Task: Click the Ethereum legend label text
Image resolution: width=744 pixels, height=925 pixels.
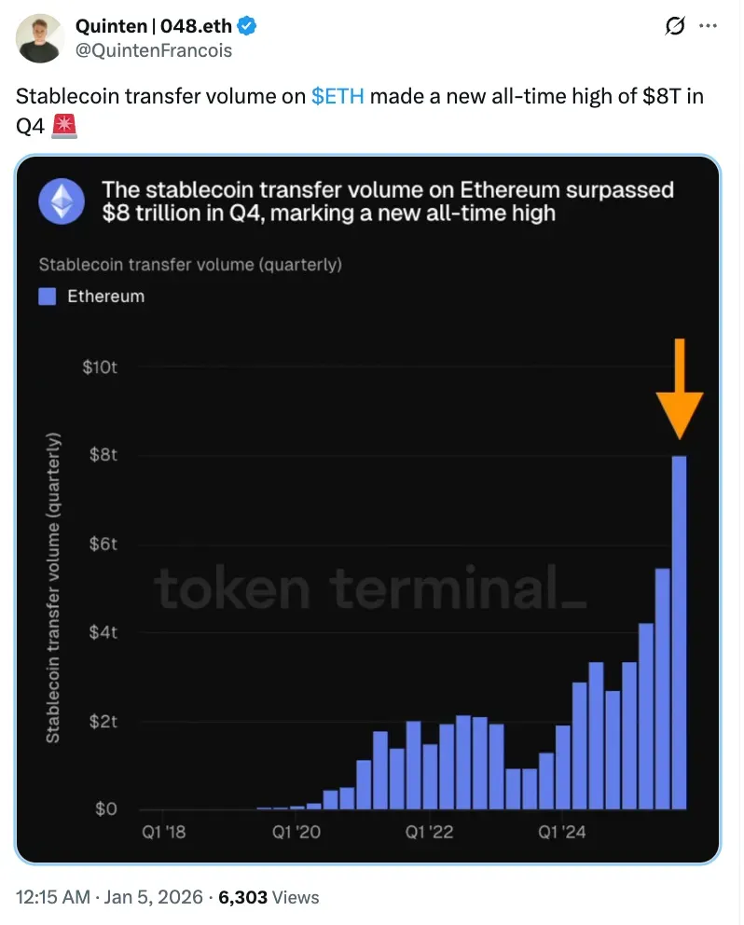Action: pyautogui.click(x=105, y=297)
